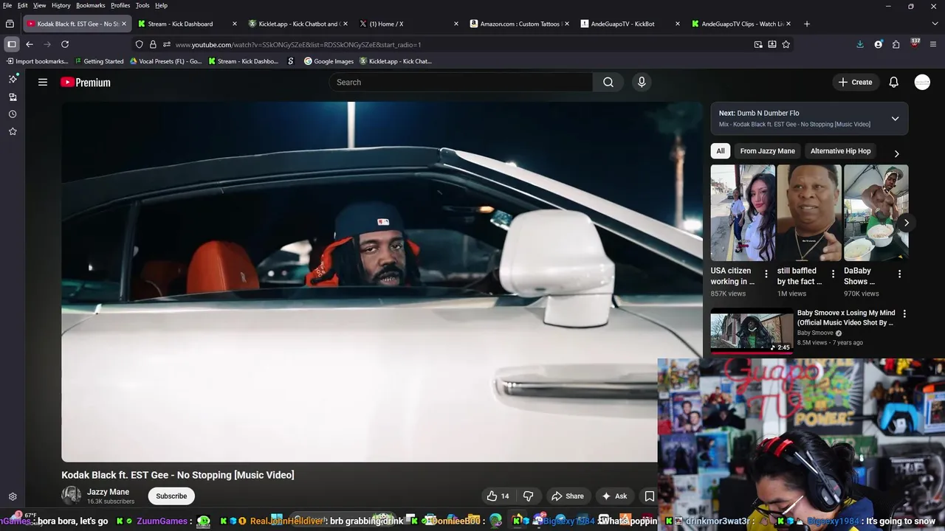Open the extensions puzzle icon

click(896, 44)
